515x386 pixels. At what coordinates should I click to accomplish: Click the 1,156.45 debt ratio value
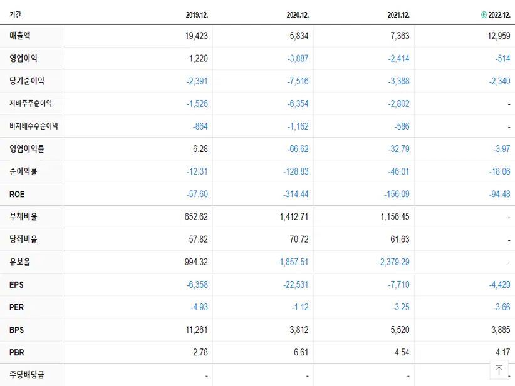pos(395,217)
